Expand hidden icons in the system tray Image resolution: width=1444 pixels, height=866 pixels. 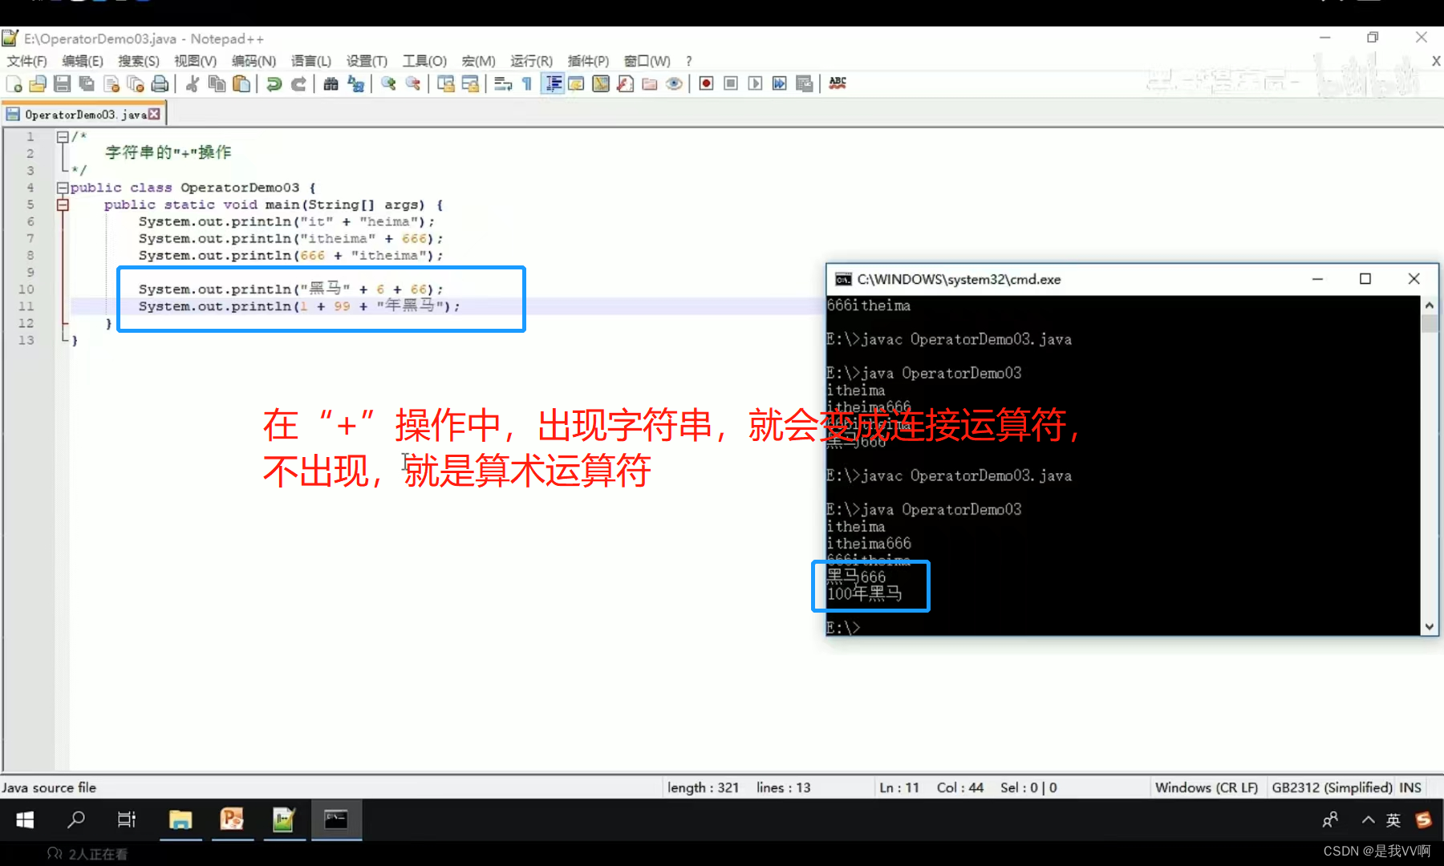[x=1368, y=819]
